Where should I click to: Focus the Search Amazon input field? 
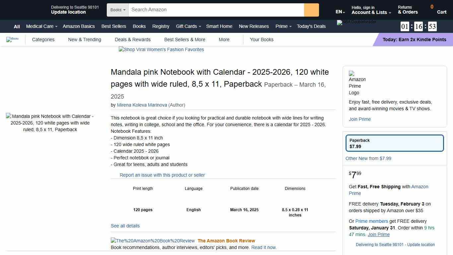pos(216,10)
